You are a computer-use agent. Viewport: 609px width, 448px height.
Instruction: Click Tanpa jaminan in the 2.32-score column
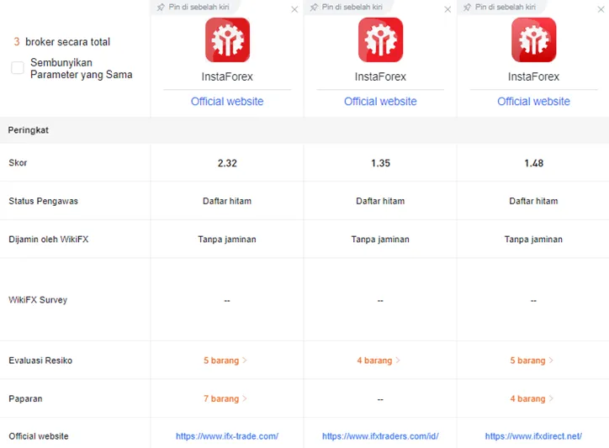pos(227,240)
